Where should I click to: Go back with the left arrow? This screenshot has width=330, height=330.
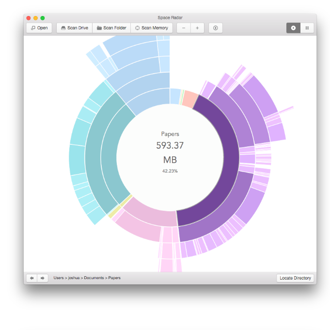pos(31,278)
